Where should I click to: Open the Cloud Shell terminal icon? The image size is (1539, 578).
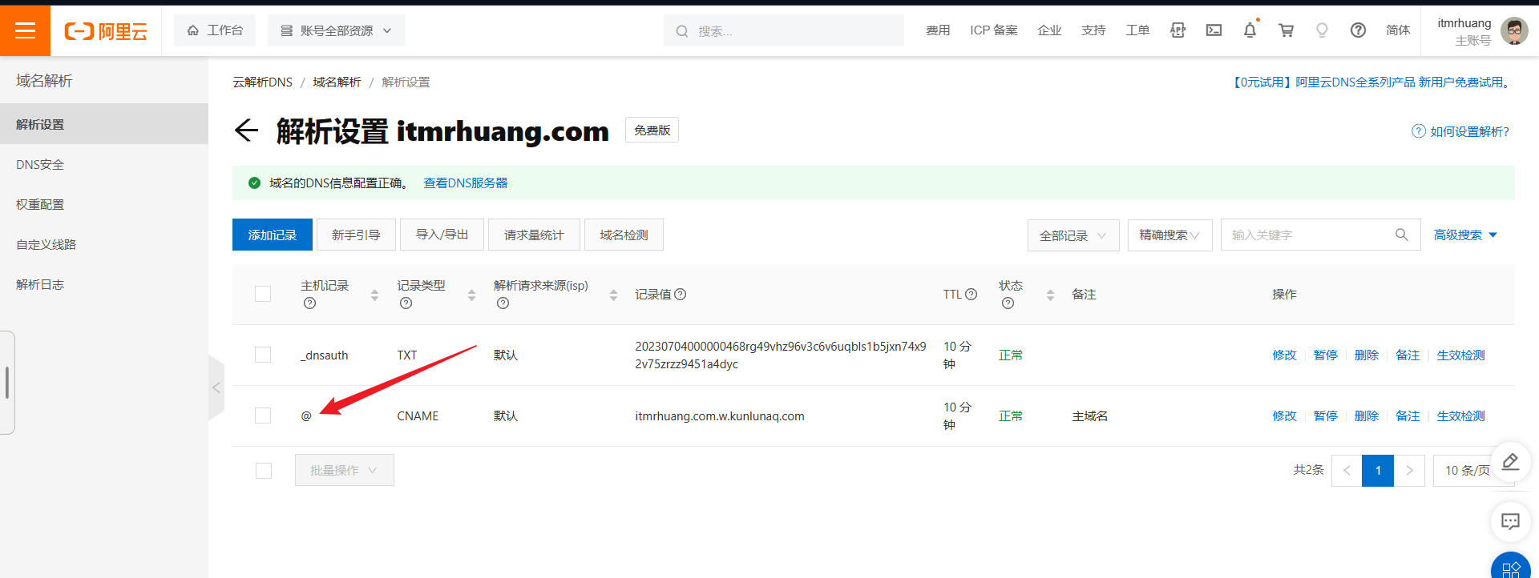click(1214, 30)
